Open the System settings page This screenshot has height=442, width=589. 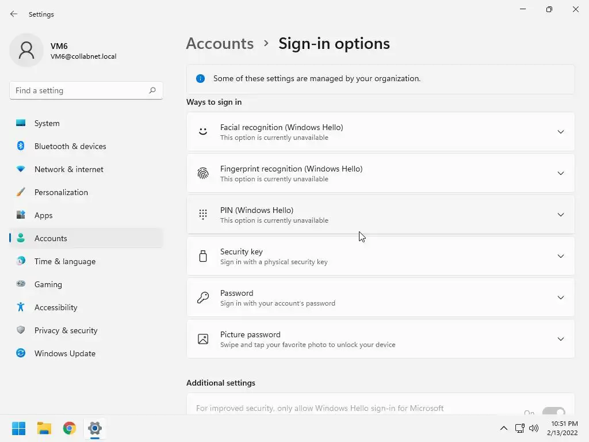tap(47, 123)
